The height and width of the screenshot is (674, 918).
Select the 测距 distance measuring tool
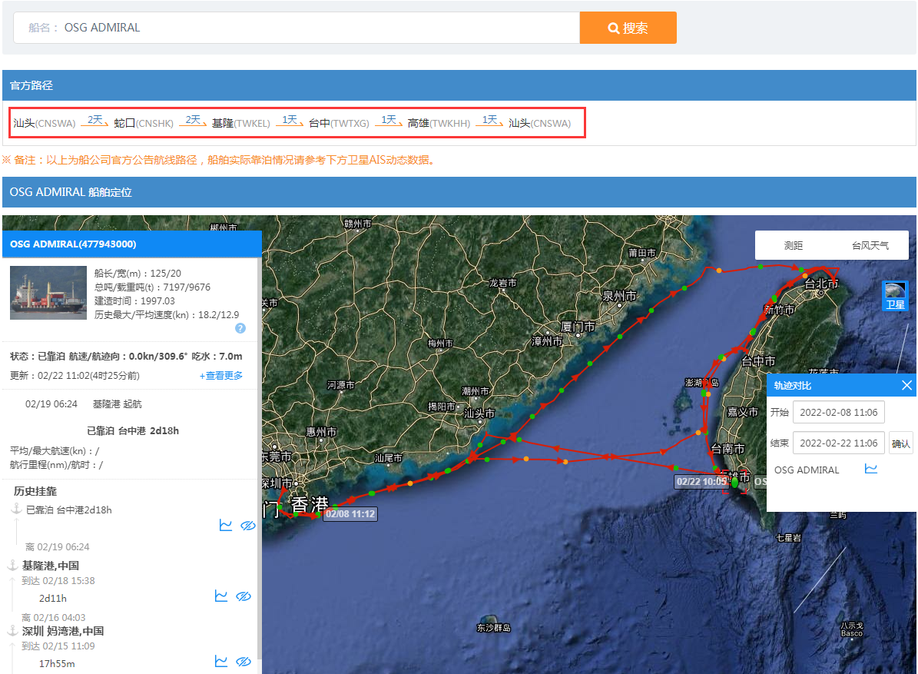tap(794, 245)
